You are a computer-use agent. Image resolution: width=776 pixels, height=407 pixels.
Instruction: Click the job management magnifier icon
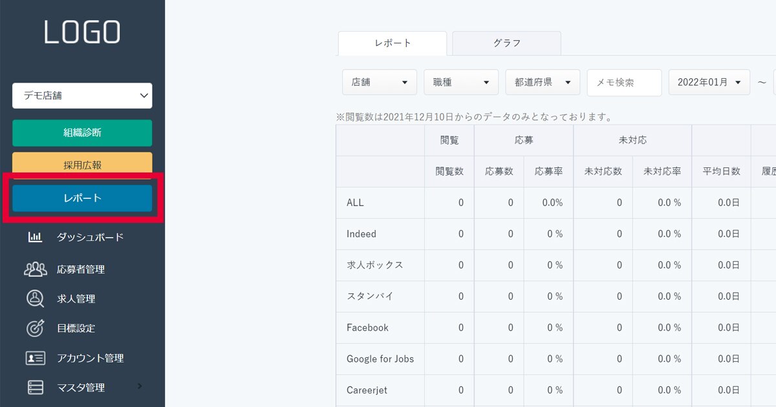(x=35, y=298)
